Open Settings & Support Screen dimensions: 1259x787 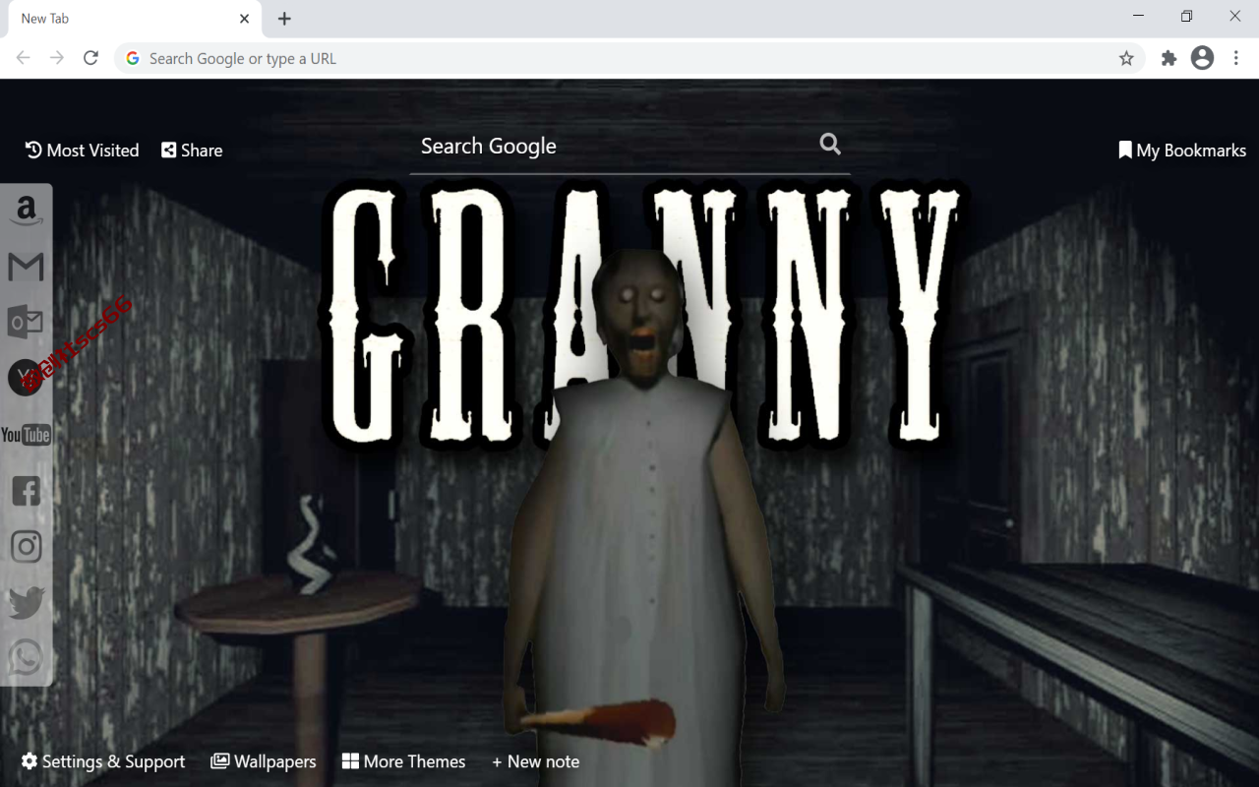103,761
